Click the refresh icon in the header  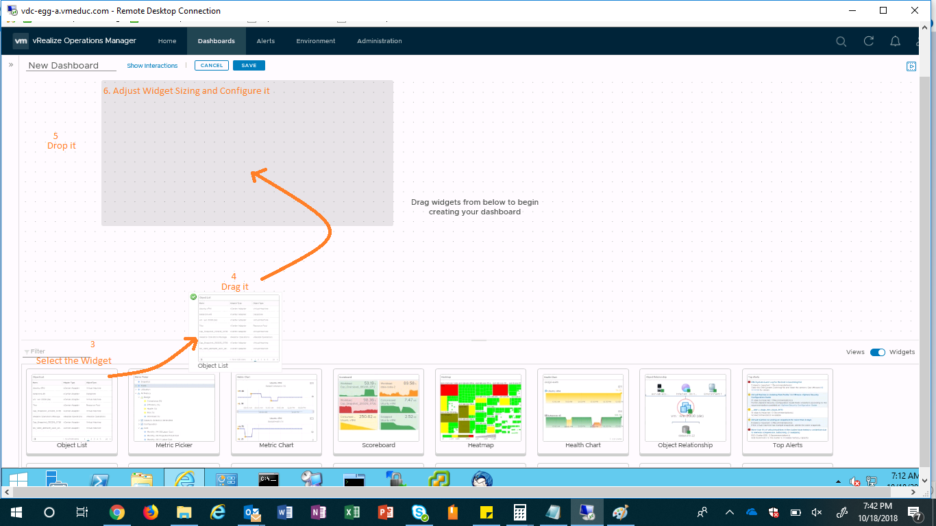point(868,41)
